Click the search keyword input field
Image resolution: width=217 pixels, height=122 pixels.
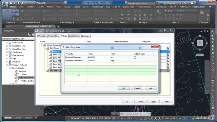coord(141,3)
